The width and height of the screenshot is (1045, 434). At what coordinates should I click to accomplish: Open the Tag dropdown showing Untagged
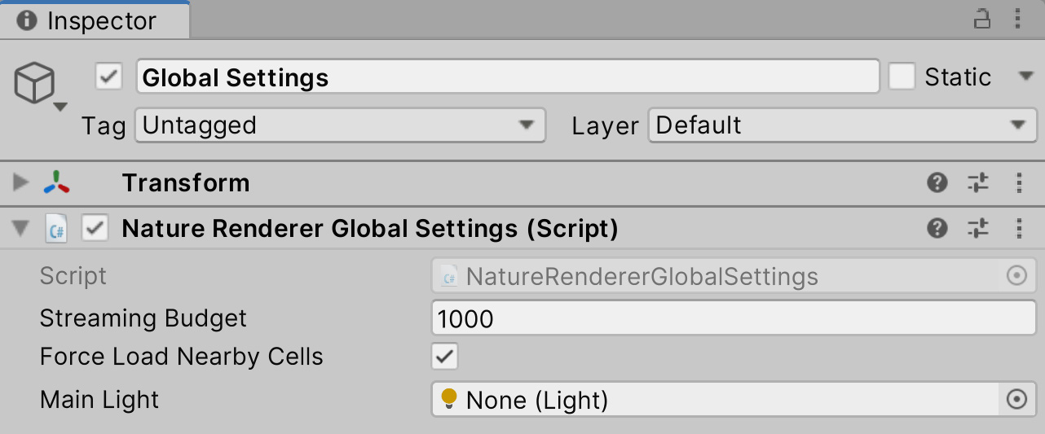tap(339, 126)
